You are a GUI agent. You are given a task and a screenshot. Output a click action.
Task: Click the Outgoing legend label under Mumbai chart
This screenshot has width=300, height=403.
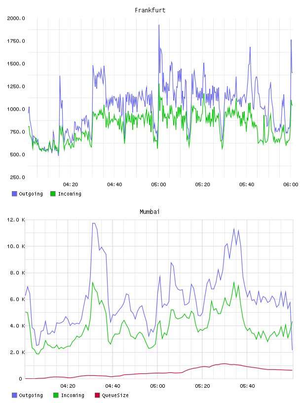point(31,395)
